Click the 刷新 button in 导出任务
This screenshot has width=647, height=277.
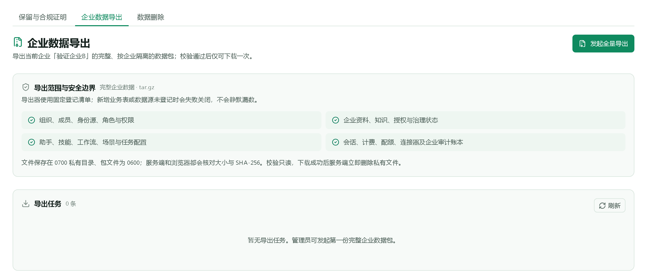click(609, 205)
